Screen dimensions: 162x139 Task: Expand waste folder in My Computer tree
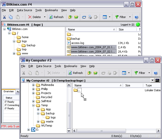click(38, 122)
